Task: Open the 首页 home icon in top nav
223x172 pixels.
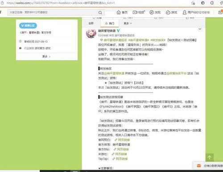Action: [x=119, y=13]
